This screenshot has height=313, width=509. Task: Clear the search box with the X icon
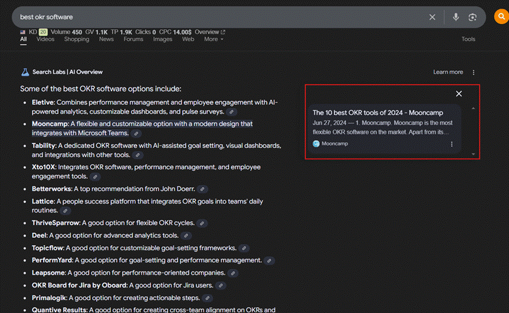(432, 17)
